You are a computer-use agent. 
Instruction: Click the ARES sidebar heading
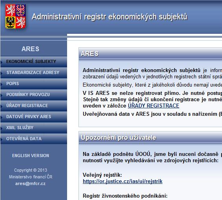tap(30, 49)
